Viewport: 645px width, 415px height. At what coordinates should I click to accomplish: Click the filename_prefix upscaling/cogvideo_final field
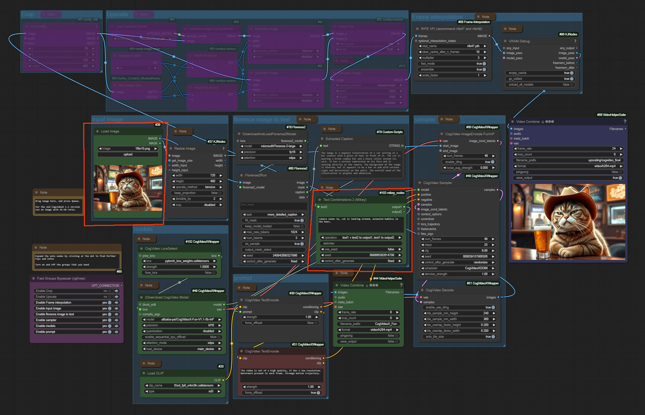(568, 160)
